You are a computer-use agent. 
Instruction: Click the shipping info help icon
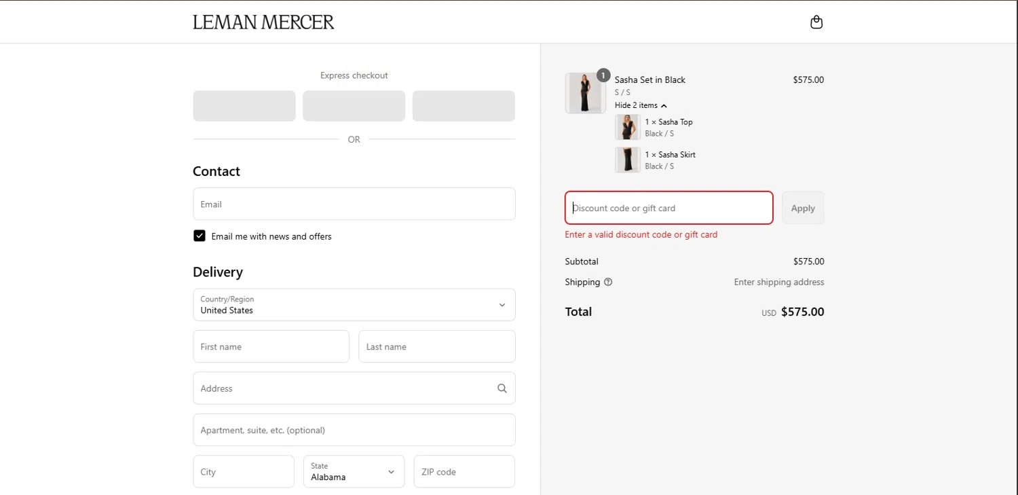608,282
